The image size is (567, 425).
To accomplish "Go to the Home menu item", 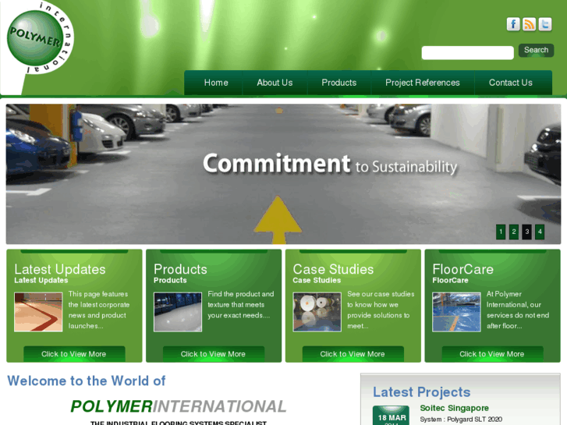I will coord(216,83).
